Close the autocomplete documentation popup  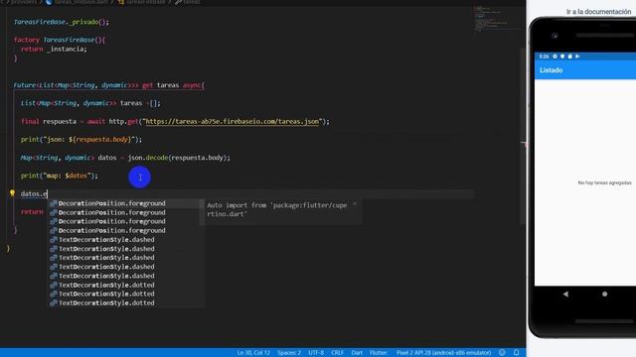pyautogui.click(x=355, y=205)
